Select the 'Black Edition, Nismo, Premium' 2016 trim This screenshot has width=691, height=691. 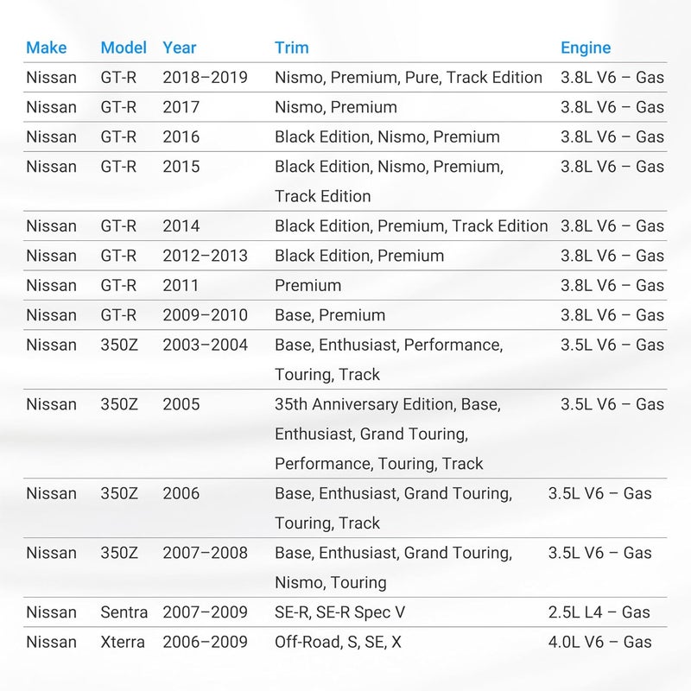(387, 137)
